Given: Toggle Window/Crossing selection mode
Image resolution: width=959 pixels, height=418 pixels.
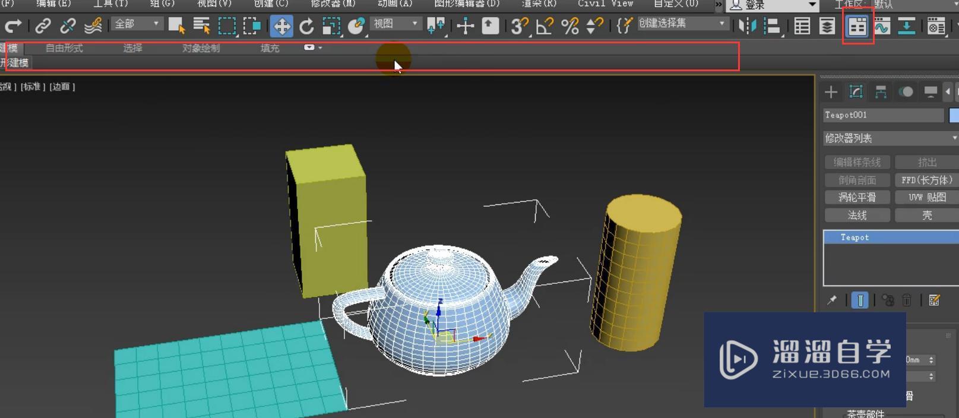Looking at the screenshot, I should (252, 26).
